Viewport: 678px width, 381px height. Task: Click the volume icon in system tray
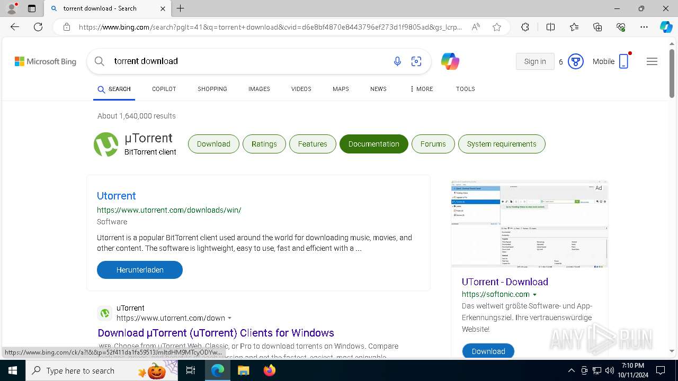pyautogui.click(x=610, y=370)
